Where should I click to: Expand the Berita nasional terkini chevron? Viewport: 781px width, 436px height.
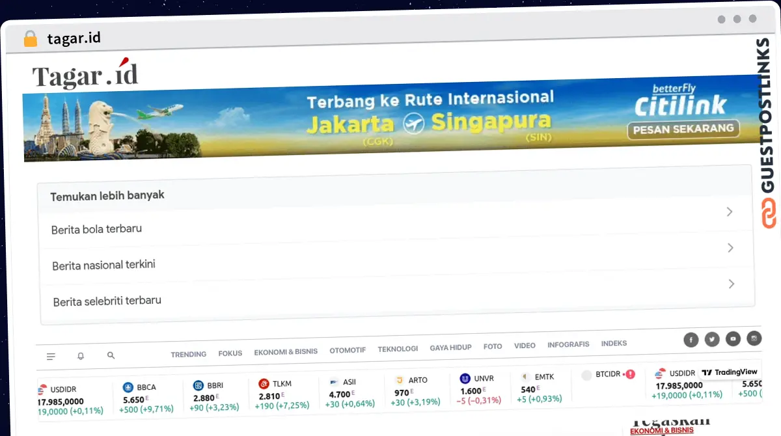[x=731, y=248]
